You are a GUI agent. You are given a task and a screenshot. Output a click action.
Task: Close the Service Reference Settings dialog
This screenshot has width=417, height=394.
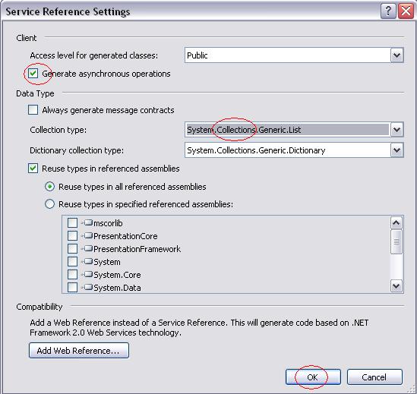[x=406, y=11]
